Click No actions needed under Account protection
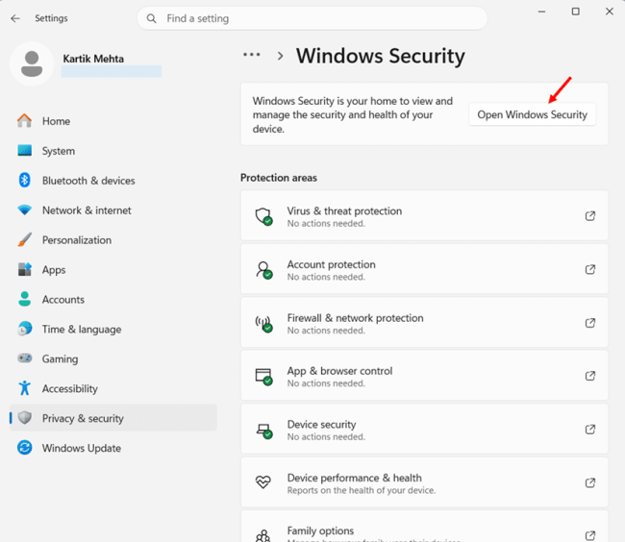The image size is (625, 542). 326,277
